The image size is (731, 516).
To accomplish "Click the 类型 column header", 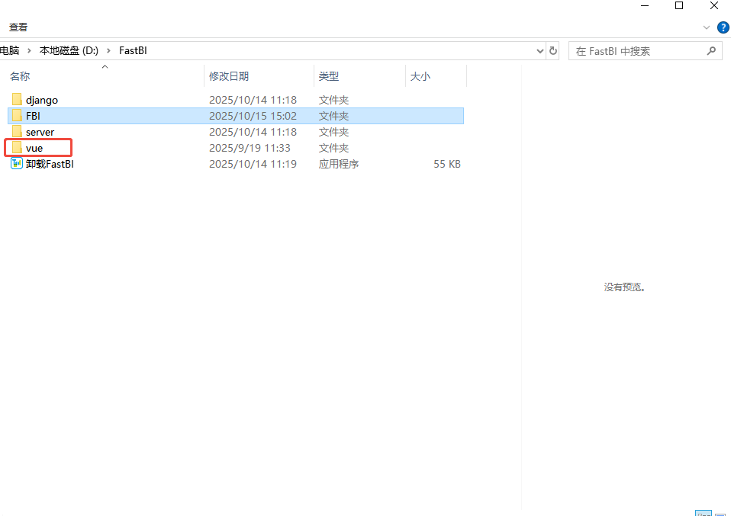I will tap(329, 76).
